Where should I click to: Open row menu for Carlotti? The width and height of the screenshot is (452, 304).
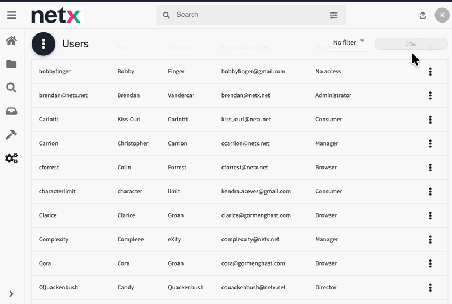click(430, 120)
